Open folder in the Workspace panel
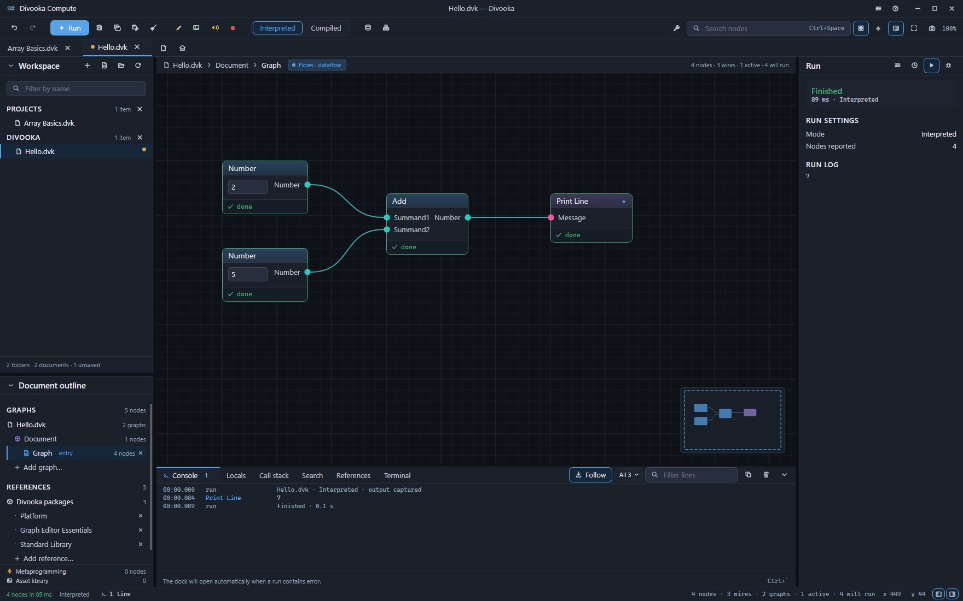This screenshot has height=601, width=963. (x=121, y=66)
